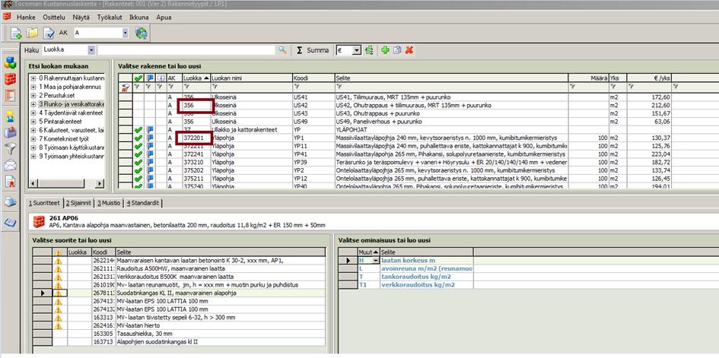Sort by the €/yks column header

click(649, 78)
